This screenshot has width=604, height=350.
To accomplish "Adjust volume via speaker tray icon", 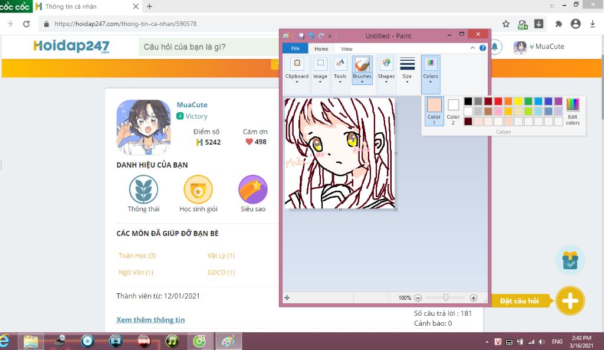I will point(542,342).
